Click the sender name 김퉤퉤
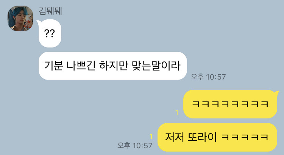284x155 pixels. [50, 11]
